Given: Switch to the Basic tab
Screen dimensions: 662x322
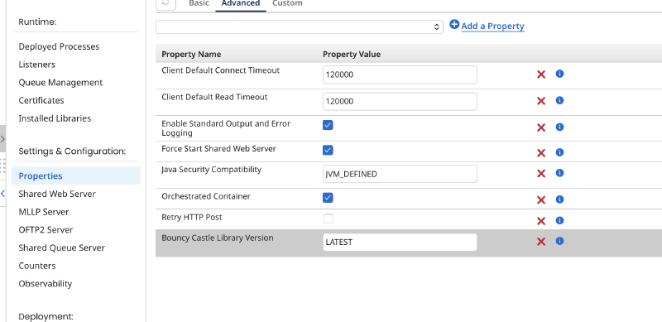Looking at the screenshot, I should tap(199, 3).
